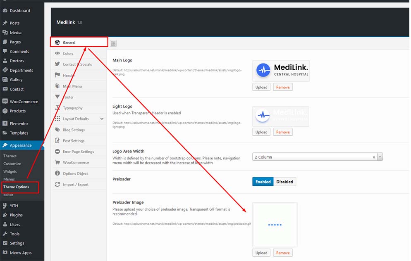
Task: Click the Gallrey images icon
Action: tap(5, 80)
